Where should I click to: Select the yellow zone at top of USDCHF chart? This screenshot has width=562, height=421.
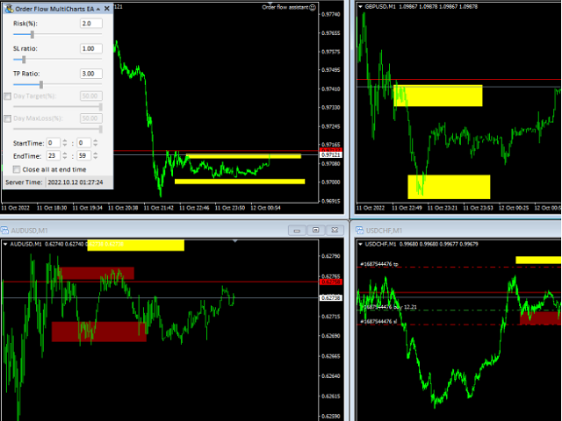538,260
